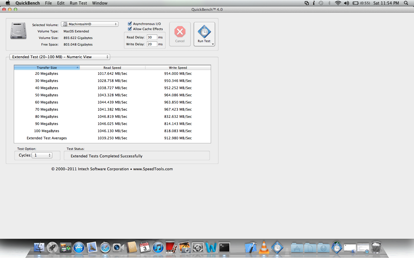Open the Run Test menu
Viewport: 414px width, 258px height.
[x=78, y=3]
